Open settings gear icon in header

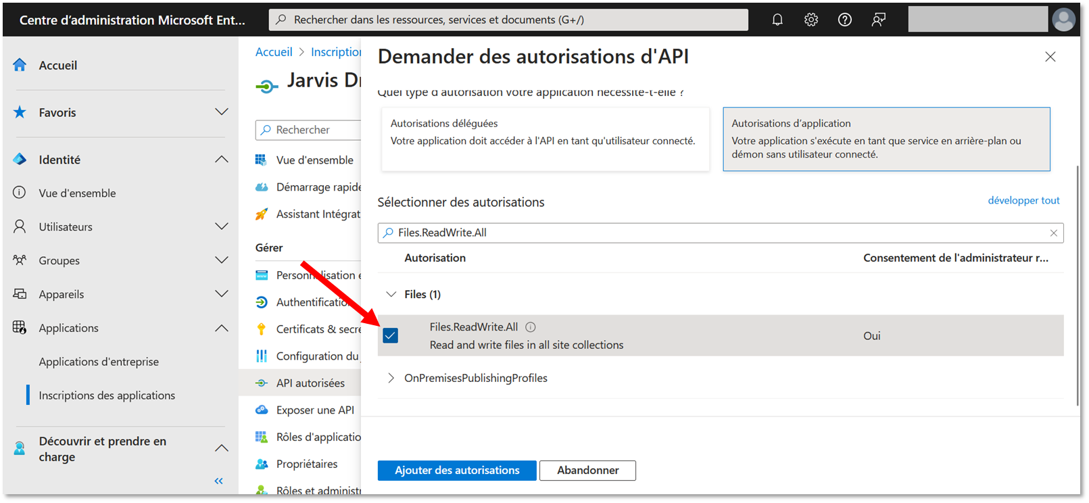(811, 20)
